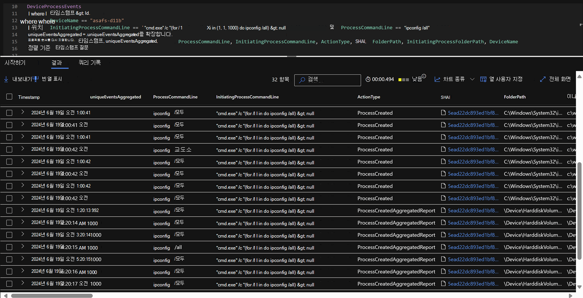Check the row with /all ProcessCommandLine
The height and width of the screenshot is (298, 583).
[9, 247]
